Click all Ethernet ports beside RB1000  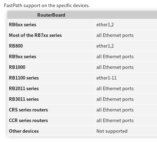pos(115,67)
